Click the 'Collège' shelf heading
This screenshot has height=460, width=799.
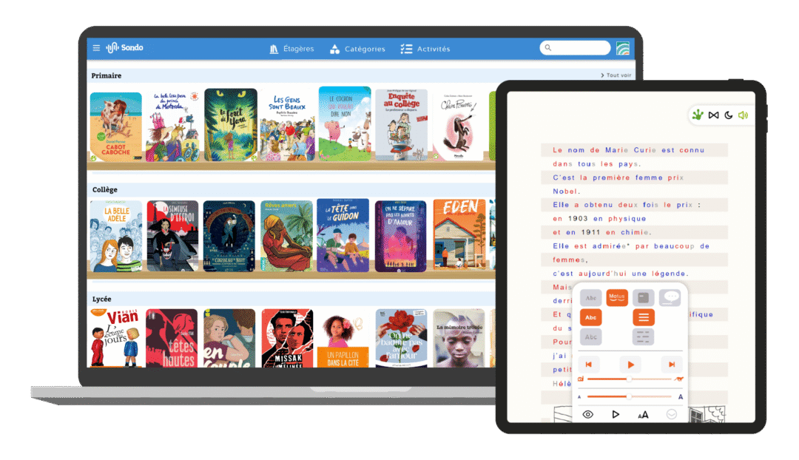[105, 189]
